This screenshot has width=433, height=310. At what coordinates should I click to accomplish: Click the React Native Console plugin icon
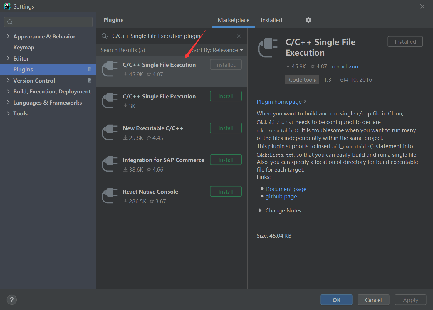tap(110, 195)
